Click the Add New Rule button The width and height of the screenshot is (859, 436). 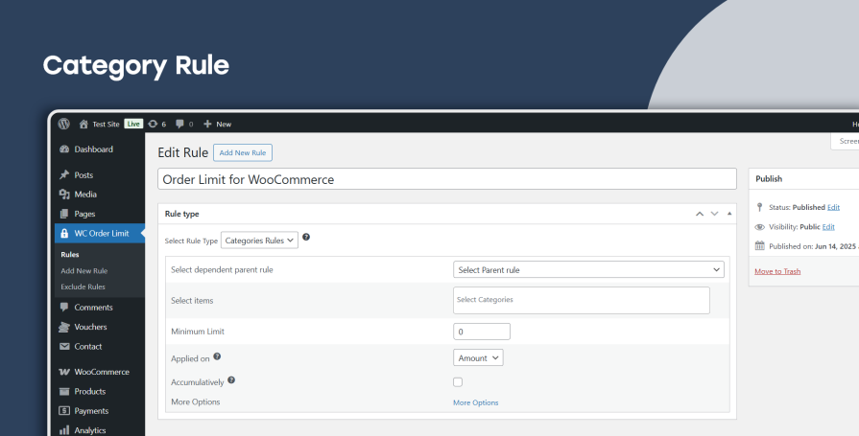[x=243, y=152]
